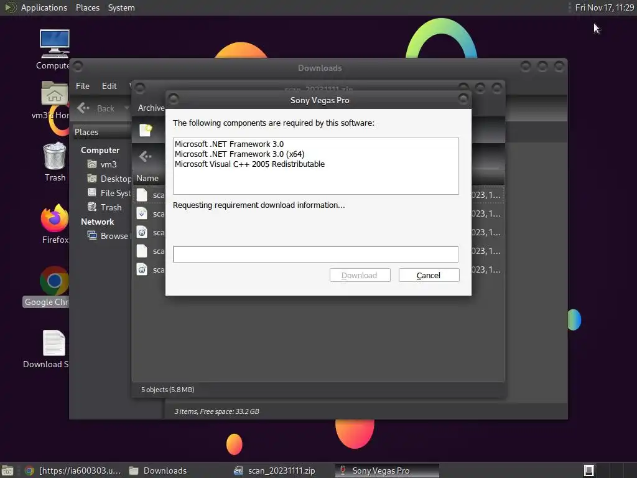Screen dimensions: 637x478
Task: Select Browse Network in Places sidebar
Action: pyautogui.click(x=109, y=236)
